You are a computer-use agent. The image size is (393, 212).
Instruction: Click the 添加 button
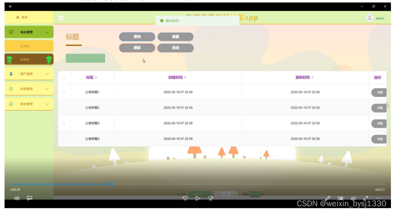[x=175, y=48]
